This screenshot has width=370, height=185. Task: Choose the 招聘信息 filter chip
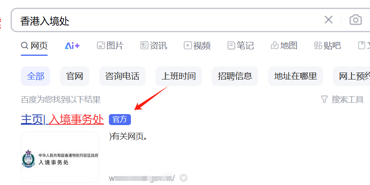(x=235, y=76)
